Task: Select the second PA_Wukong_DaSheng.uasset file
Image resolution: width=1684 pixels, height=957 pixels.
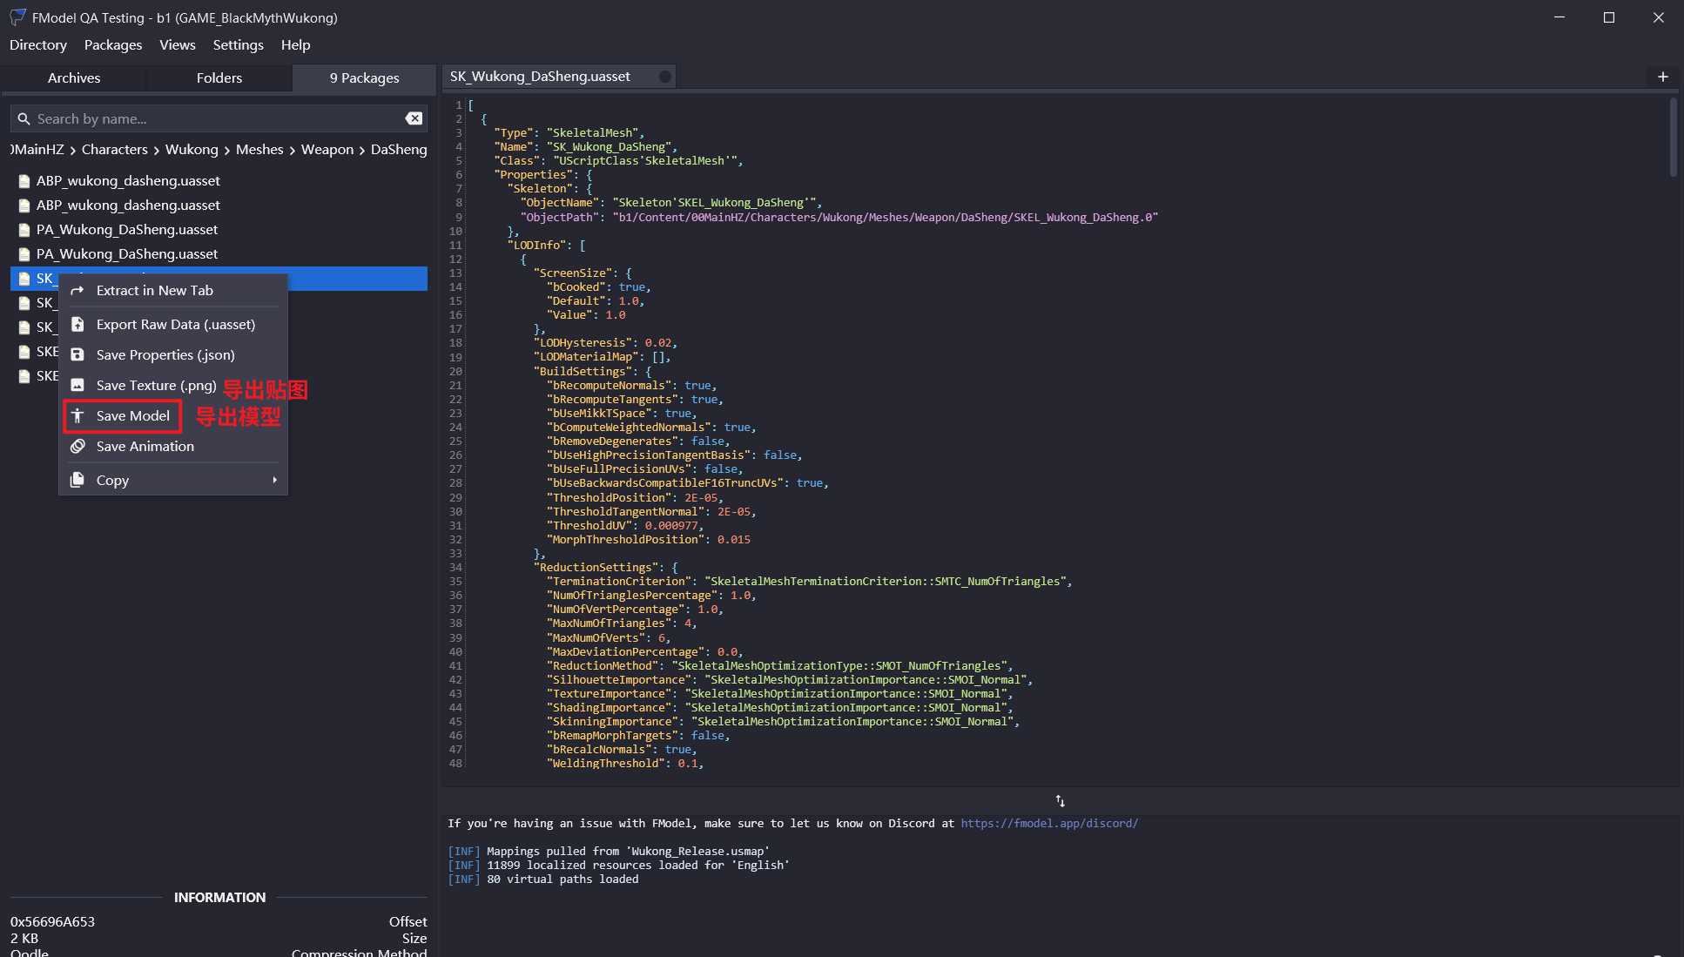Action: [x=219, y=254]
